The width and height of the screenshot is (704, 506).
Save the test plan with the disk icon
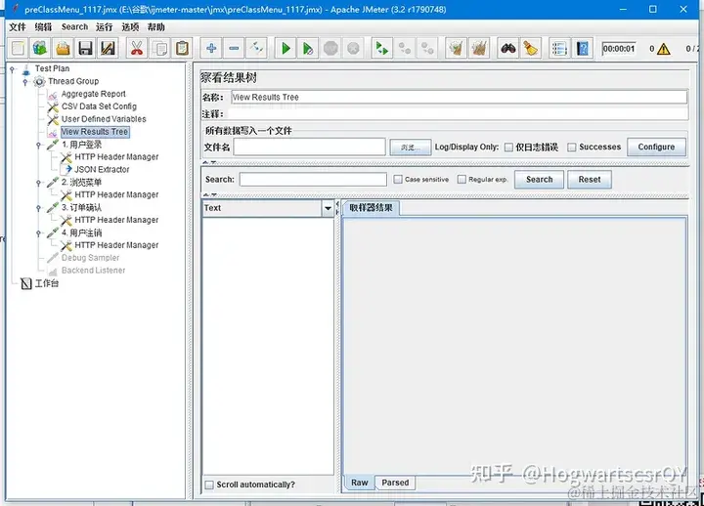click(85, 48)
